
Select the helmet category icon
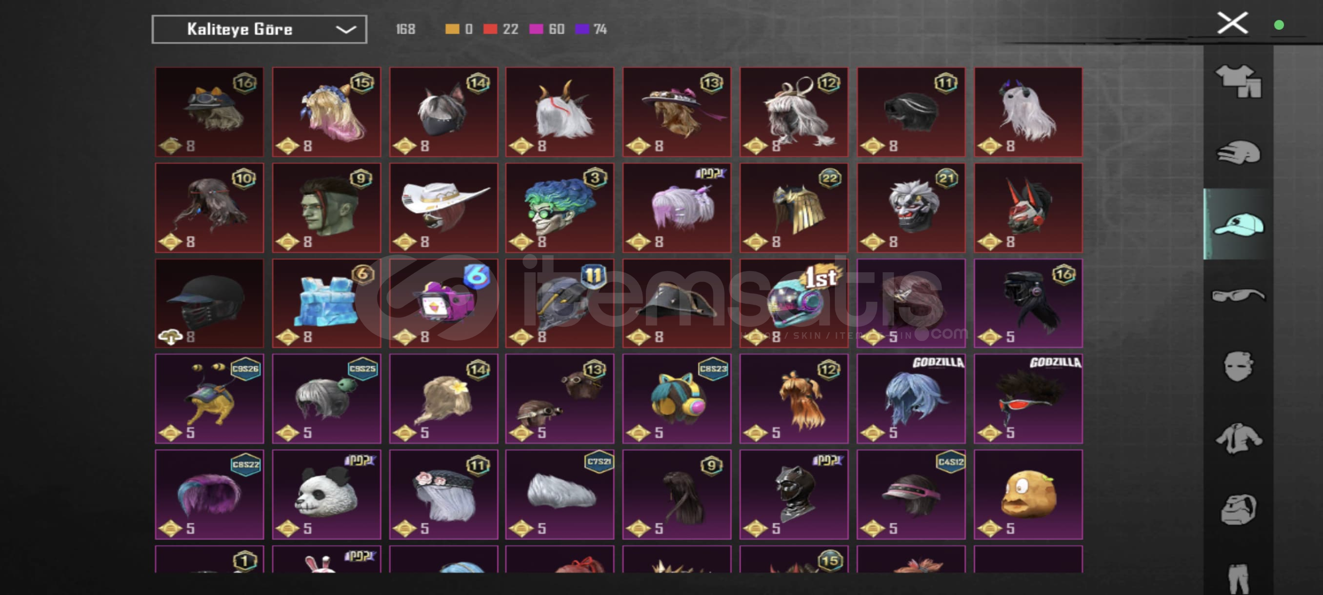(x=1238, y=153)
